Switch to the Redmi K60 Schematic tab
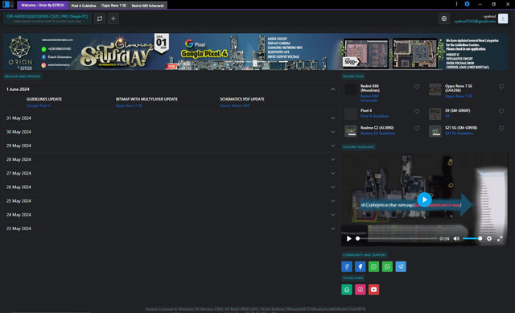This screenshot has height=313, width=515. tap(148, 6)
